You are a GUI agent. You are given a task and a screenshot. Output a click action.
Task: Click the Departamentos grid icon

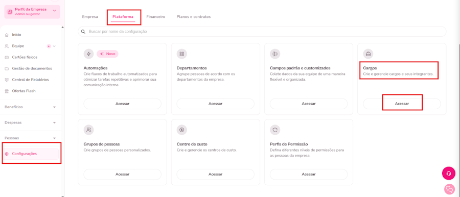pos(181,54)
